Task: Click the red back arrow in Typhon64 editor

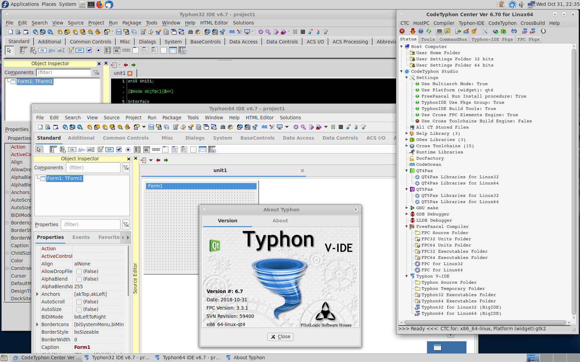Action: [158, 160]
